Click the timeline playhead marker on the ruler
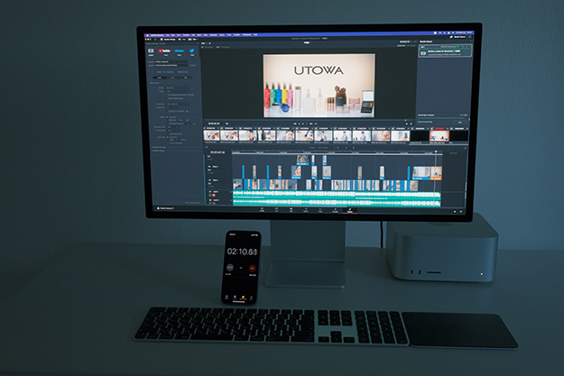564x376 pixels. [x=436, y=151]
